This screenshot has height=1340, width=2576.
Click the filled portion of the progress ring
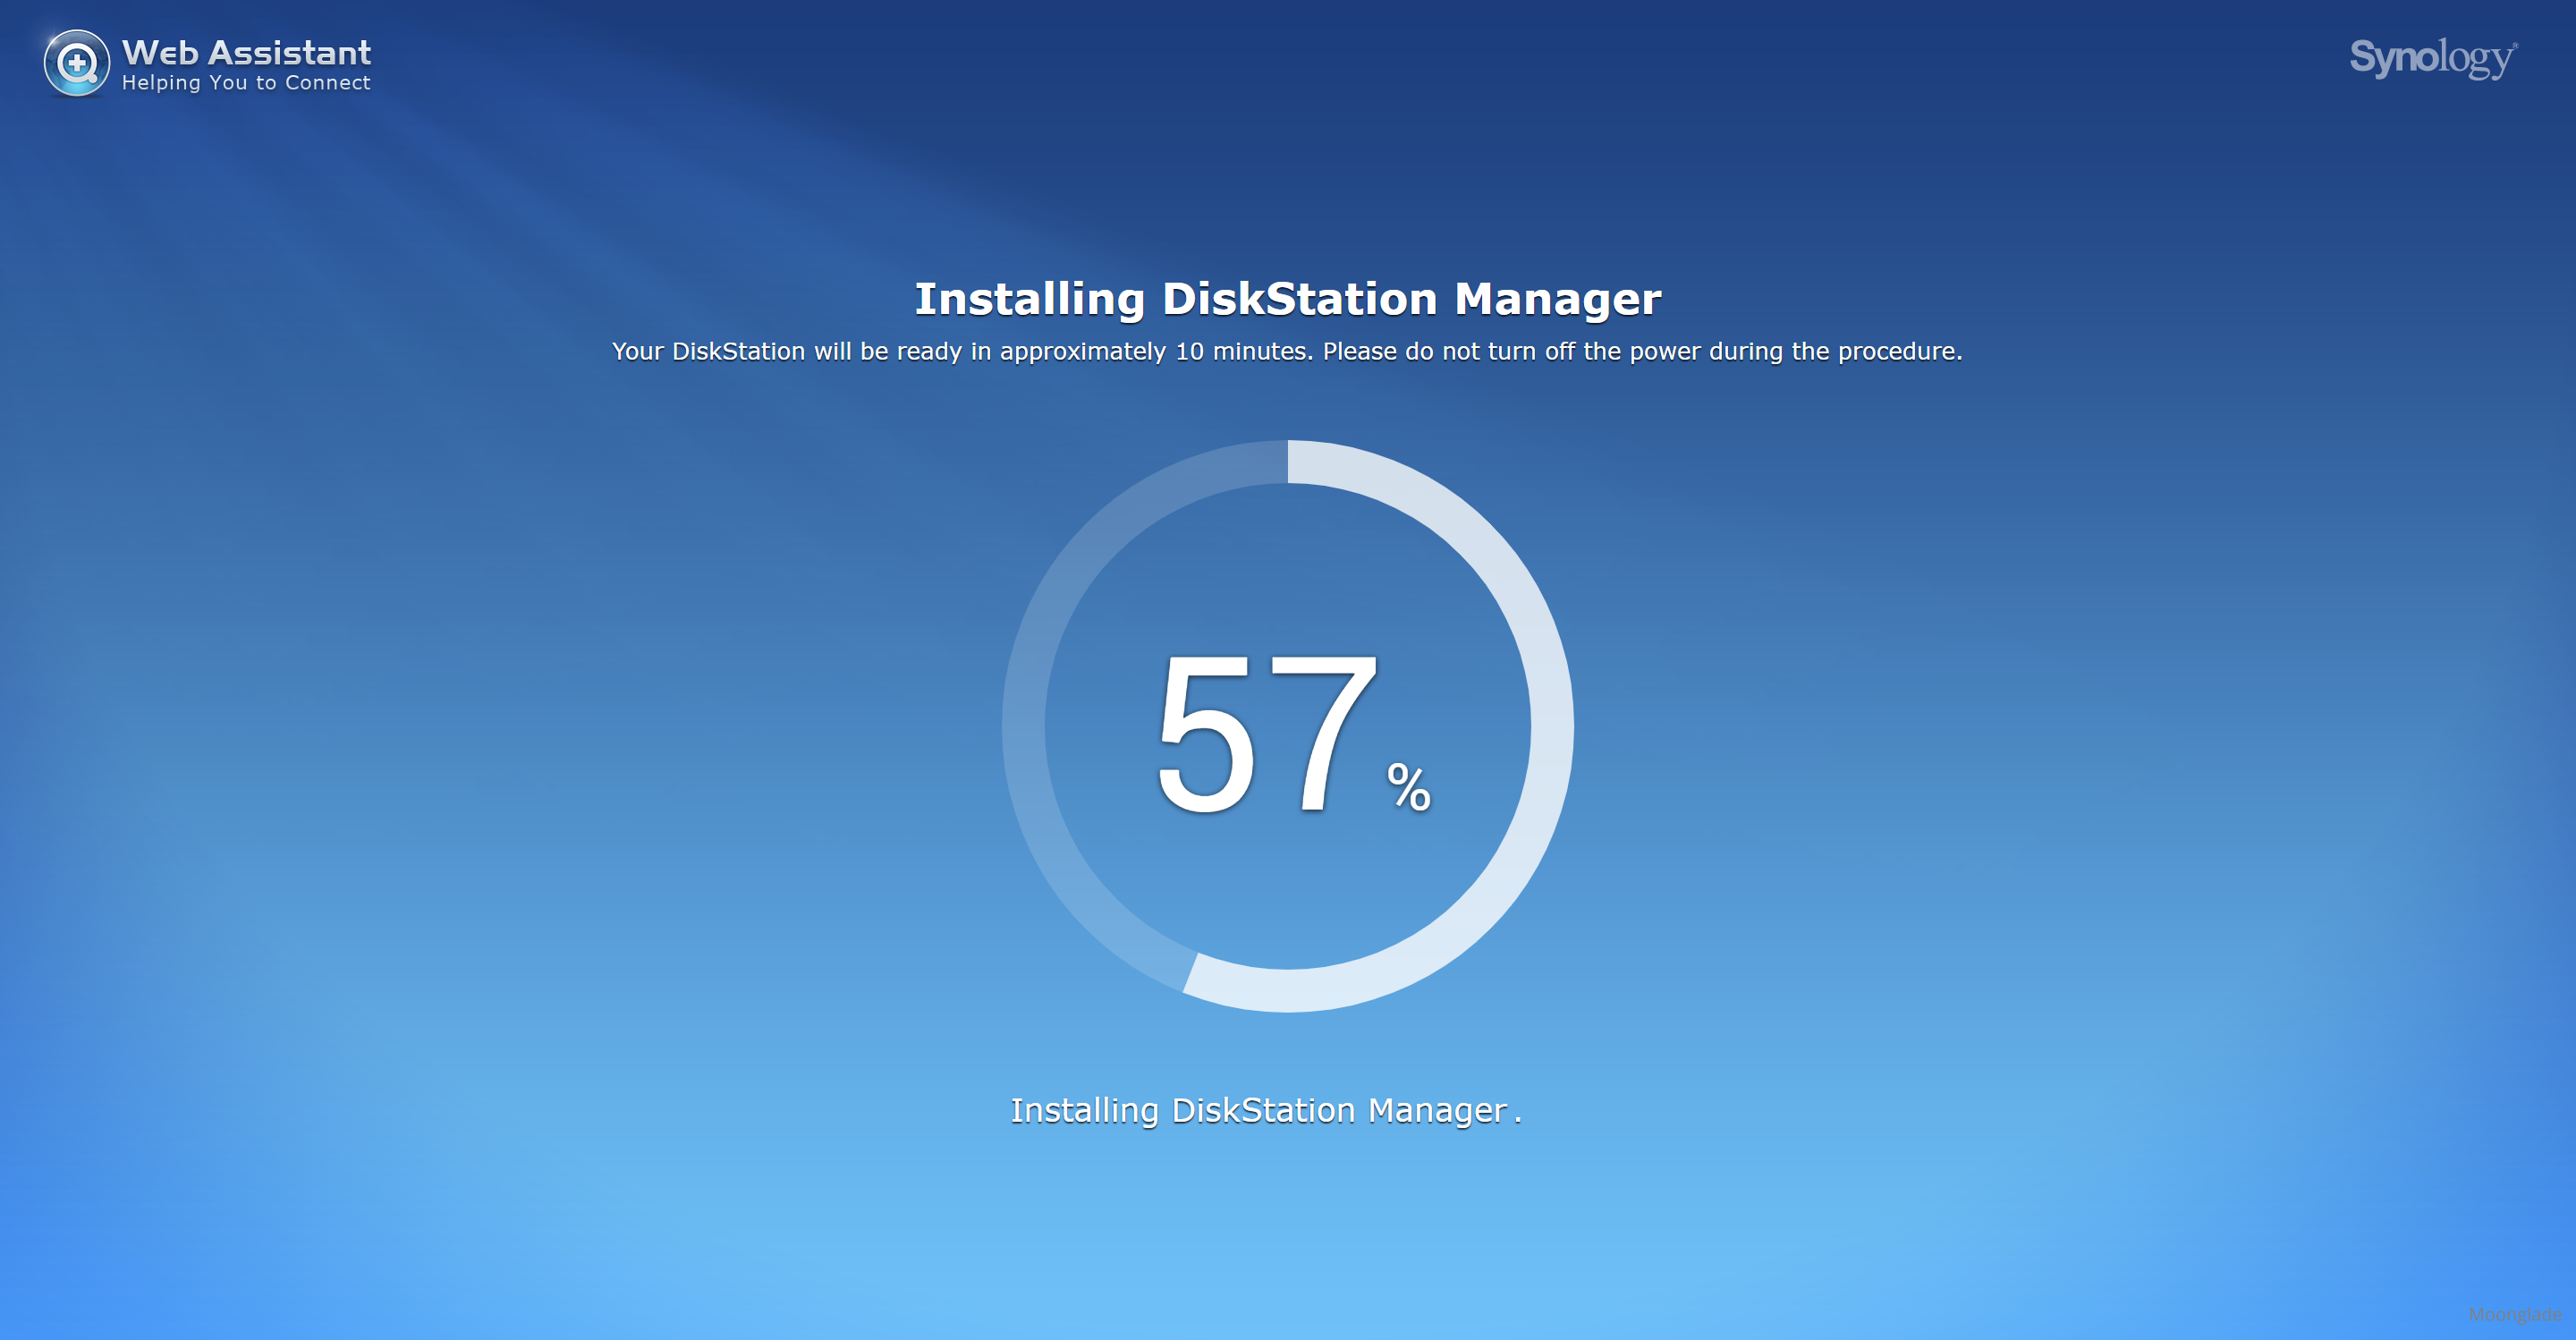pyautogui.click(x=1551, y=726)
